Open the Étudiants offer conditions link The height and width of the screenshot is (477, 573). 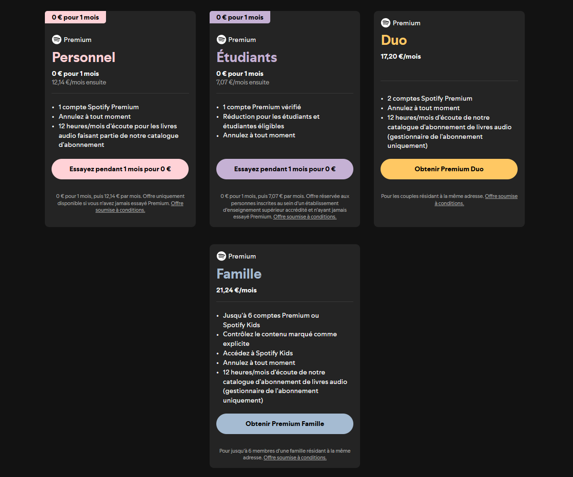coord(305,217)
